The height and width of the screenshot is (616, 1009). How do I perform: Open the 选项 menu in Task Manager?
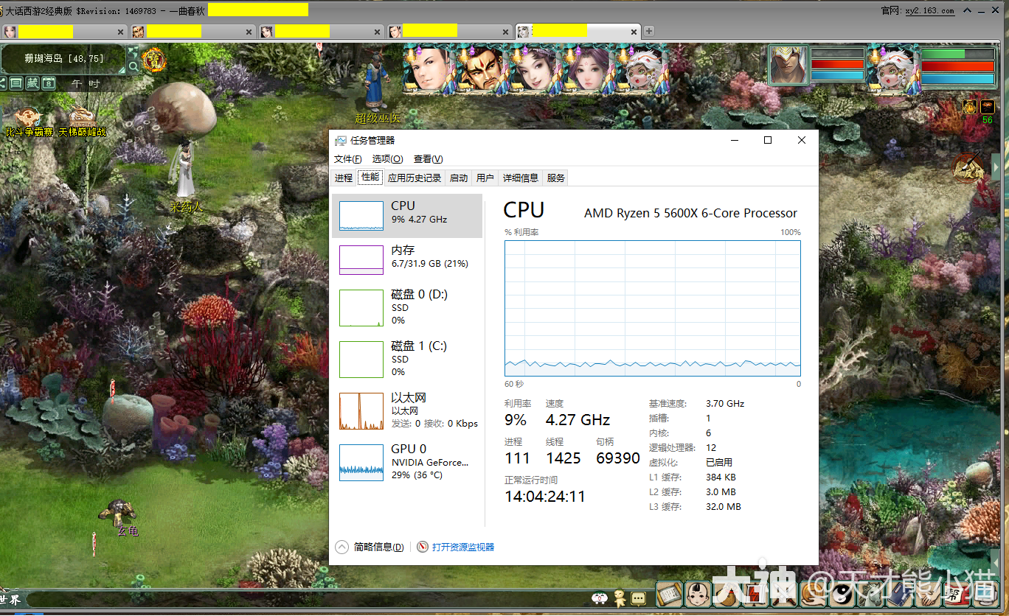[387, 159]
